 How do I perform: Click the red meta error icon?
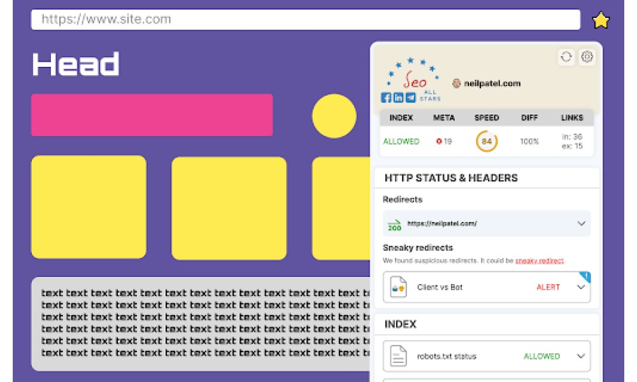coord(439,141)
